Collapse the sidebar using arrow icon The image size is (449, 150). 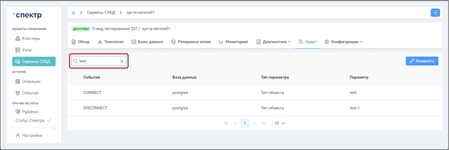point(53,127)
